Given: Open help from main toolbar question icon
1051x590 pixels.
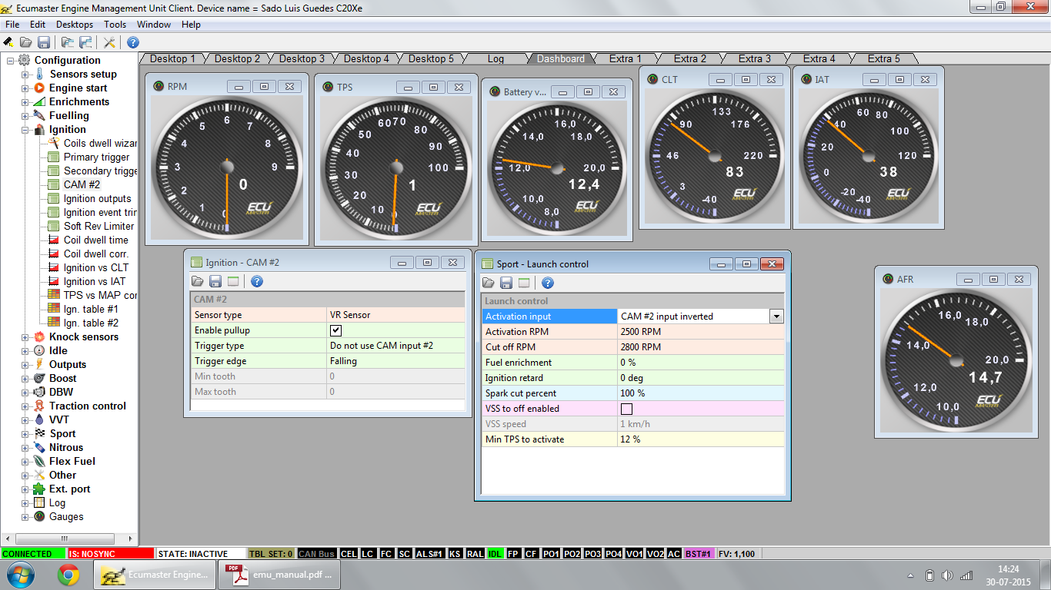Looking at the screenshot, I should (x=133, y=42).
